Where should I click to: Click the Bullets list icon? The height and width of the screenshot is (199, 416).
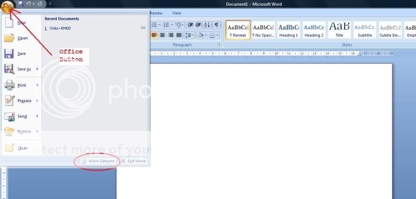(x=154, y=25)
